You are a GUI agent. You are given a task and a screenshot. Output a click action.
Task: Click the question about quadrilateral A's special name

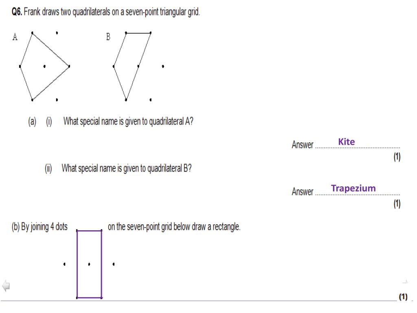pyautogui.click(x=128, y=121)
